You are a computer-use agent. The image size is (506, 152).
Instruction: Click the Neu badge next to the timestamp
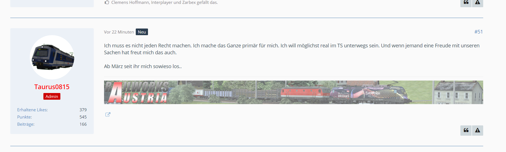point(142,32)
